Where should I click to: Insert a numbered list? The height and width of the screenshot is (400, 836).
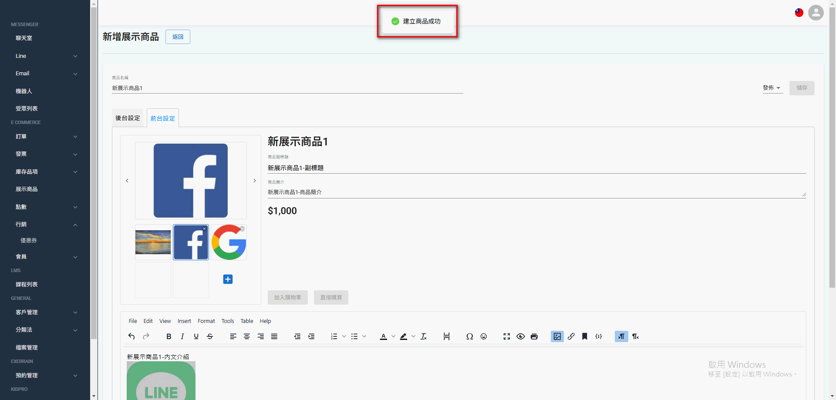coord(334,336)
